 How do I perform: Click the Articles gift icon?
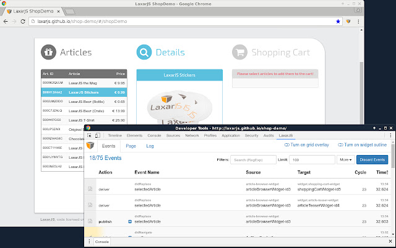(x=48, y=52)
